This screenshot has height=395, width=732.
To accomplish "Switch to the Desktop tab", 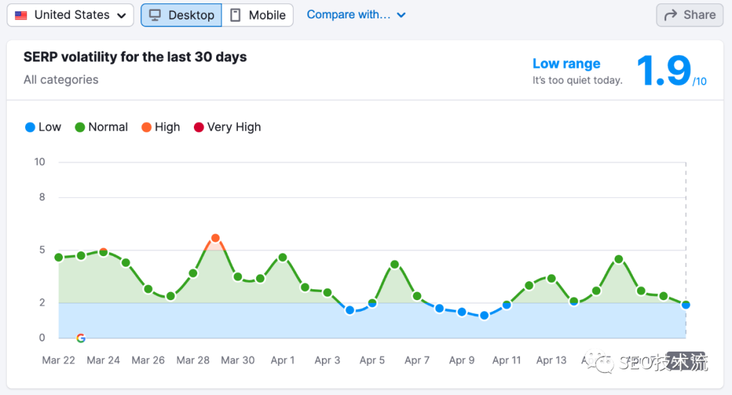I will click(181, 15).
